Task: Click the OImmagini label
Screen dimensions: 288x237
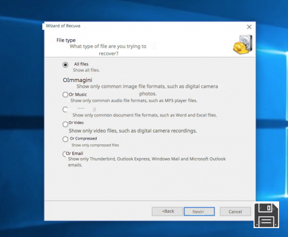Action: 77,80
